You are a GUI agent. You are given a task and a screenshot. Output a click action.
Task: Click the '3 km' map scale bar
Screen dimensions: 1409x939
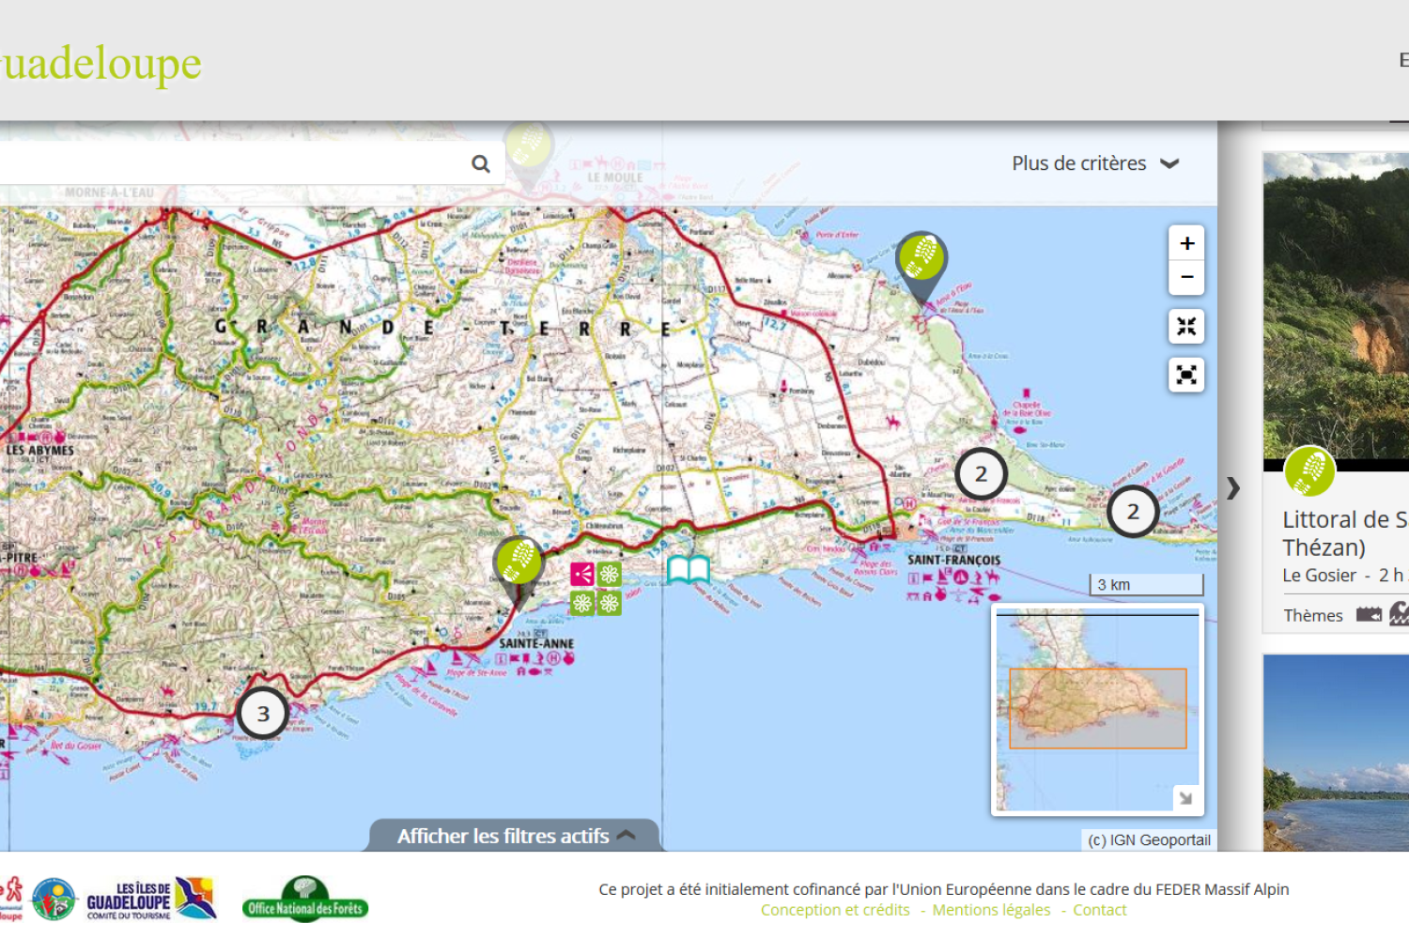click(1146, 584)
